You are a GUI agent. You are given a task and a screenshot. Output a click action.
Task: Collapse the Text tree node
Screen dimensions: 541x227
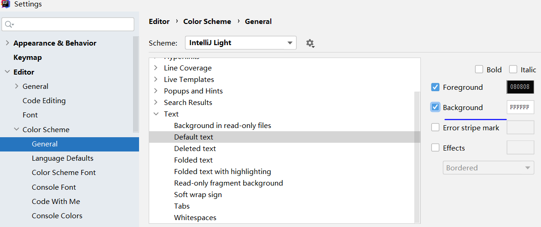156,114
